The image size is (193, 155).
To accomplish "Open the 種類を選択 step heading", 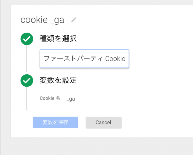I will 58,39.
